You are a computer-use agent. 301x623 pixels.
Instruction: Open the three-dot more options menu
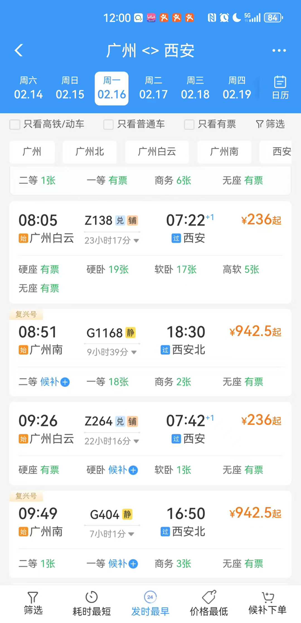tap(279, 51)
